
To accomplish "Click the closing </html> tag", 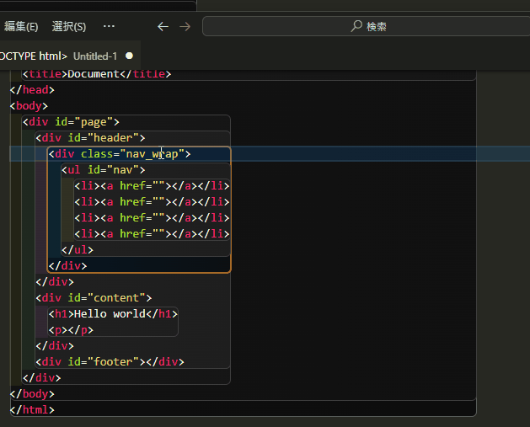I will point(32,410).
